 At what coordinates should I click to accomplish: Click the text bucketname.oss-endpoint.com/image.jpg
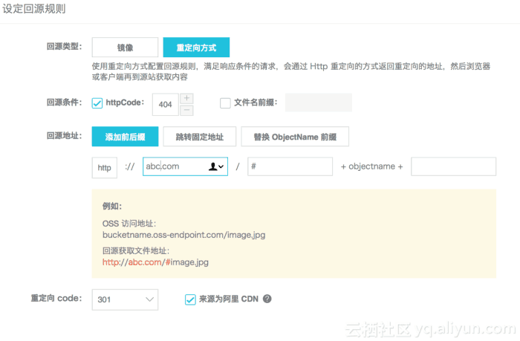click(183, 235)
